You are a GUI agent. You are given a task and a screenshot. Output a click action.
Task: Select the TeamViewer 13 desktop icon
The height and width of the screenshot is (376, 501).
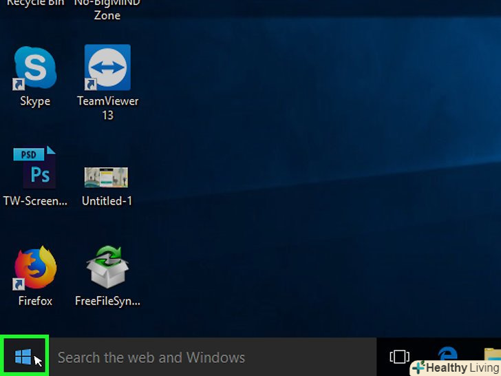tap(107, 67)
